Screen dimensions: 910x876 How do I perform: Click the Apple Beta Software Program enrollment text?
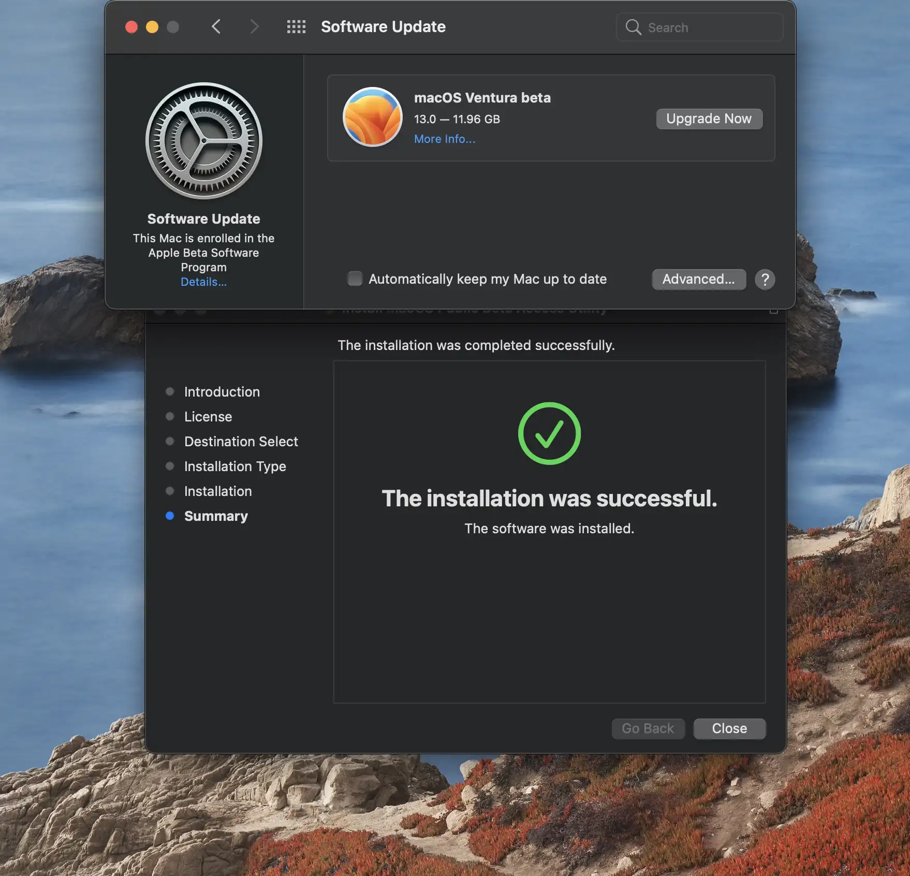tap(203, 253)
